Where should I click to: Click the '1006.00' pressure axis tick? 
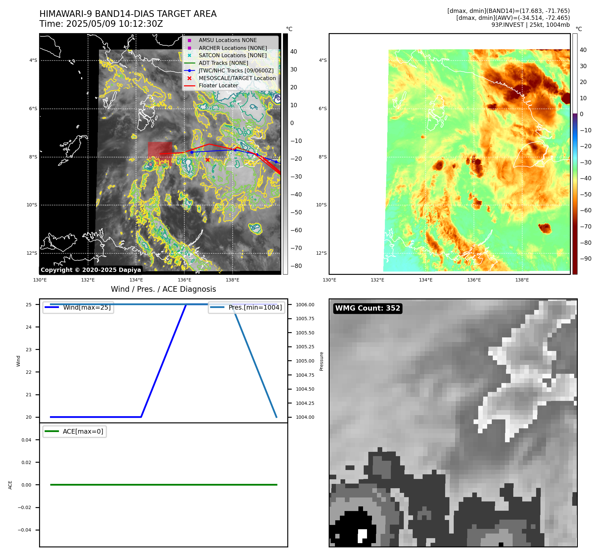click(305, 305)
